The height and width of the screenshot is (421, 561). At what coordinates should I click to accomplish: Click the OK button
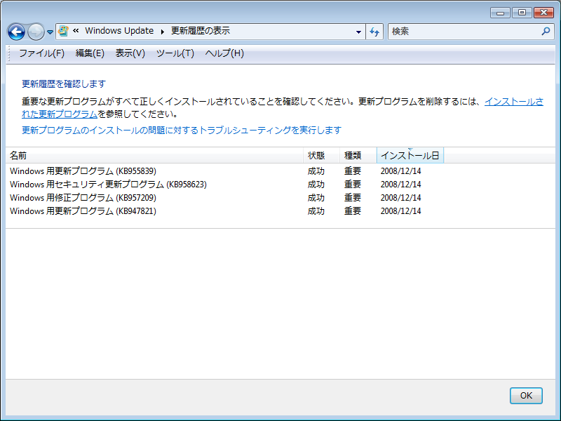526,396
